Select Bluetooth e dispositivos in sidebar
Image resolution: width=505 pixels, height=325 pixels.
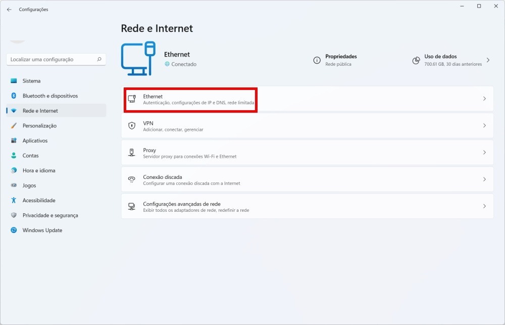coord(56,96)
